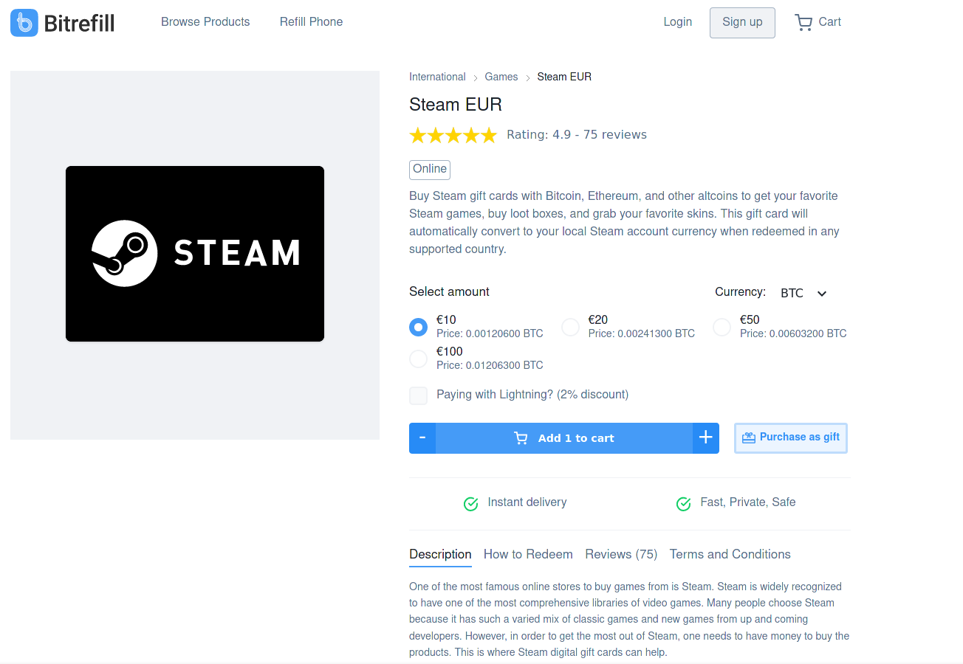Image resolution: width=963 pixels, height=664 pixels.
Task: Open the Login link
Action: 678,22
